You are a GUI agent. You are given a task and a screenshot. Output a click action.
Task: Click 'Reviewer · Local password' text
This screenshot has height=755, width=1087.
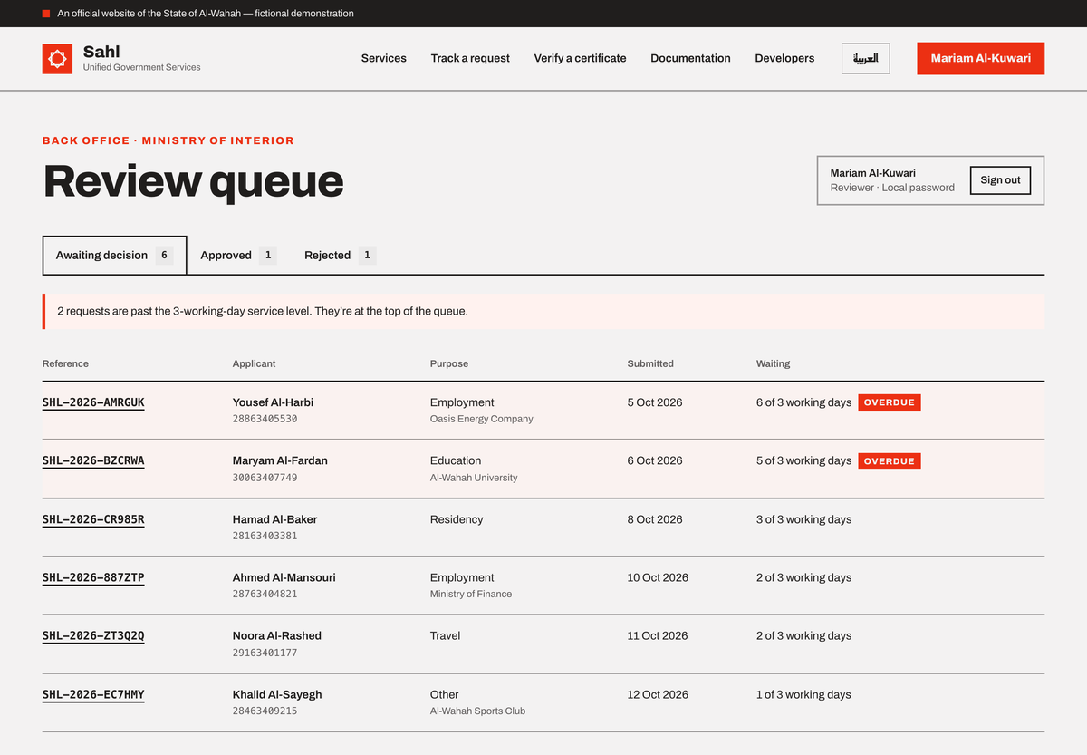tap(892, 188)
